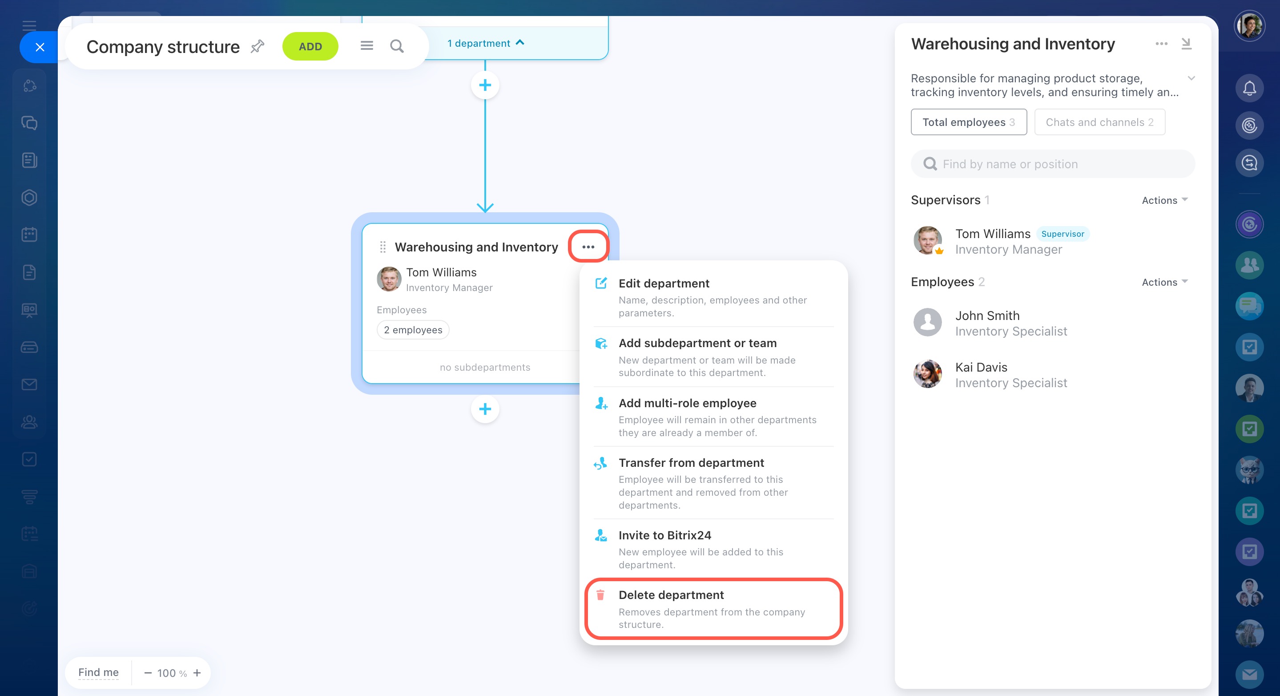Select Edit department menu item
This screenshot has width=1280, height=696.
pos(713,297)
